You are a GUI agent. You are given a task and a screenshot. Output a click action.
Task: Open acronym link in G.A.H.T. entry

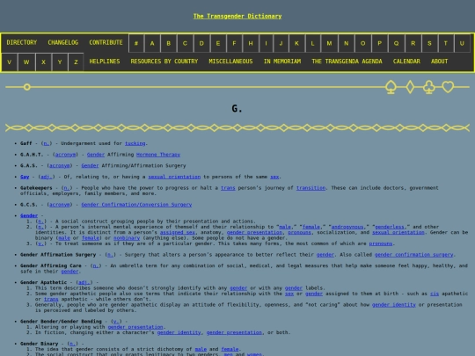pos(65,155)
